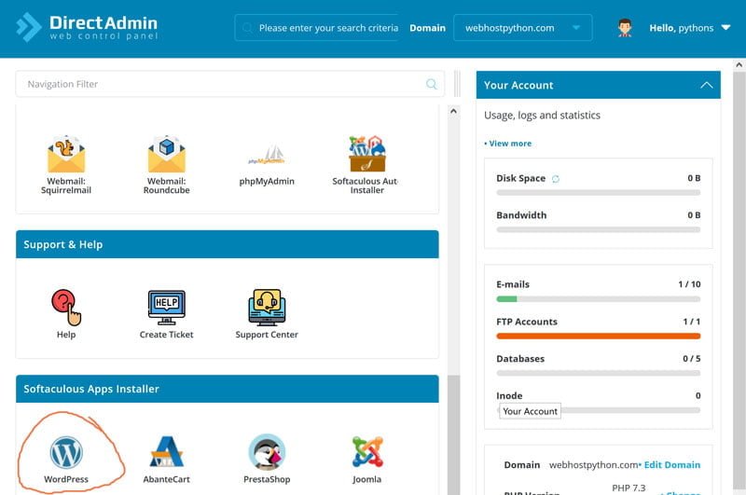Screen dimensions: 746x495
Task: Click the FTP Accounts usage bar
Action: tap(598, 337)
